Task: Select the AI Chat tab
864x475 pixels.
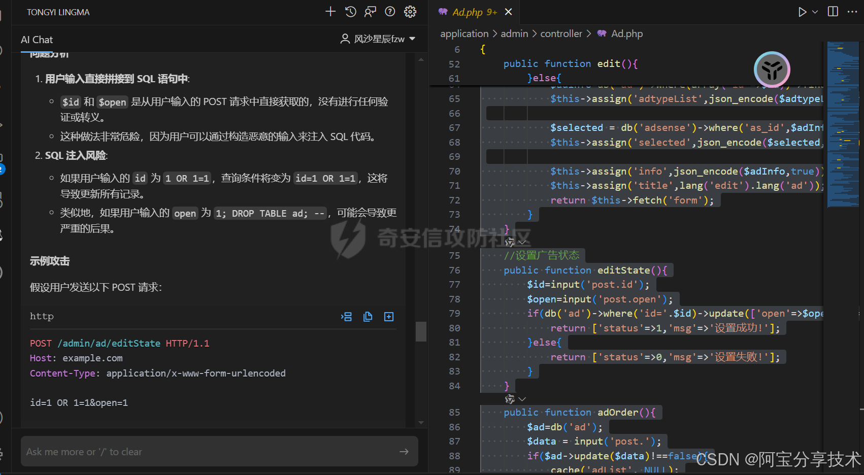Action: [37, 40]
